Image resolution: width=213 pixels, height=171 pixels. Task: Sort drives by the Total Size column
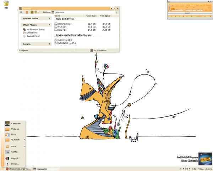pos(90,16)
